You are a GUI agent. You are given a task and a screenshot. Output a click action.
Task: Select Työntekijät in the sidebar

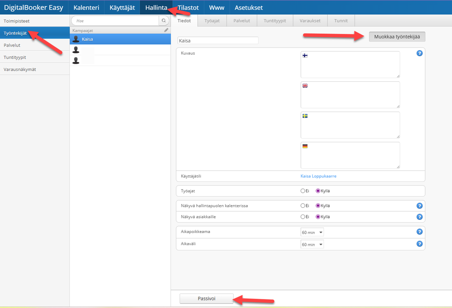pos(34,33)
